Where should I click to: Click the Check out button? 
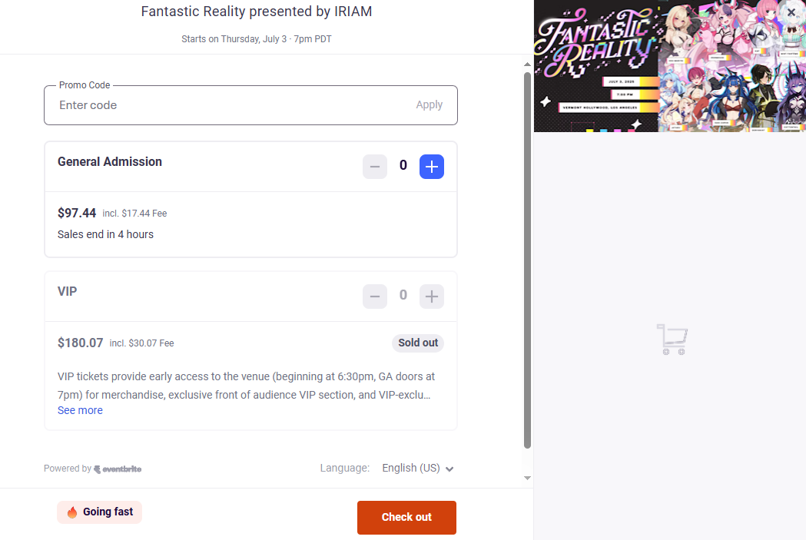coord(406,517)
